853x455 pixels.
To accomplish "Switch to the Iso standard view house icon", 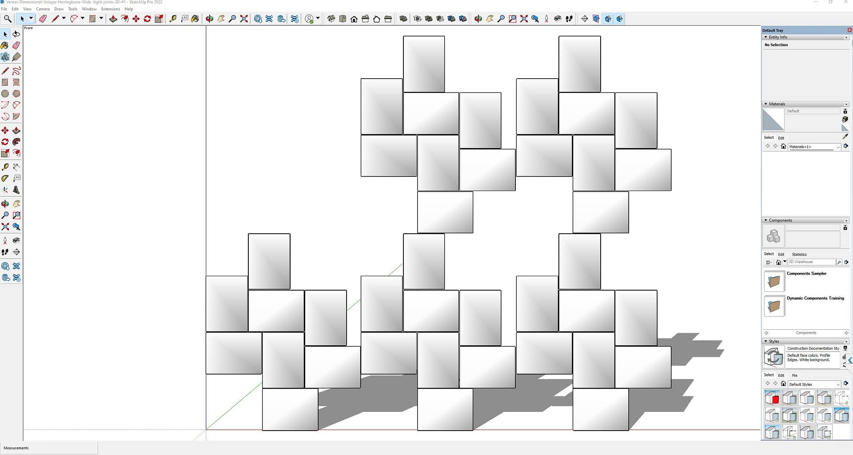I will pos(331,19).
